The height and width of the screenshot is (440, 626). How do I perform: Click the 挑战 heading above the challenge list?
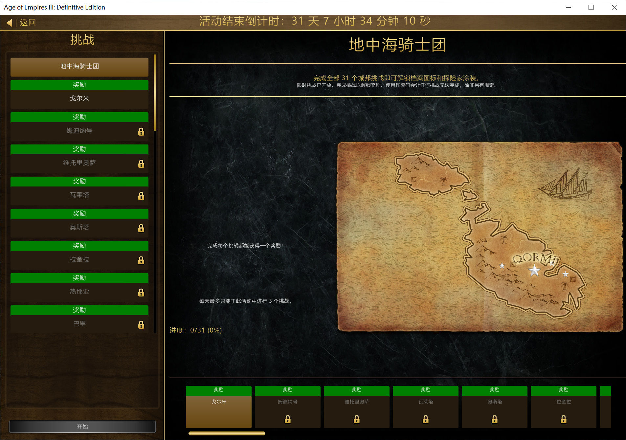click(82, 40)
